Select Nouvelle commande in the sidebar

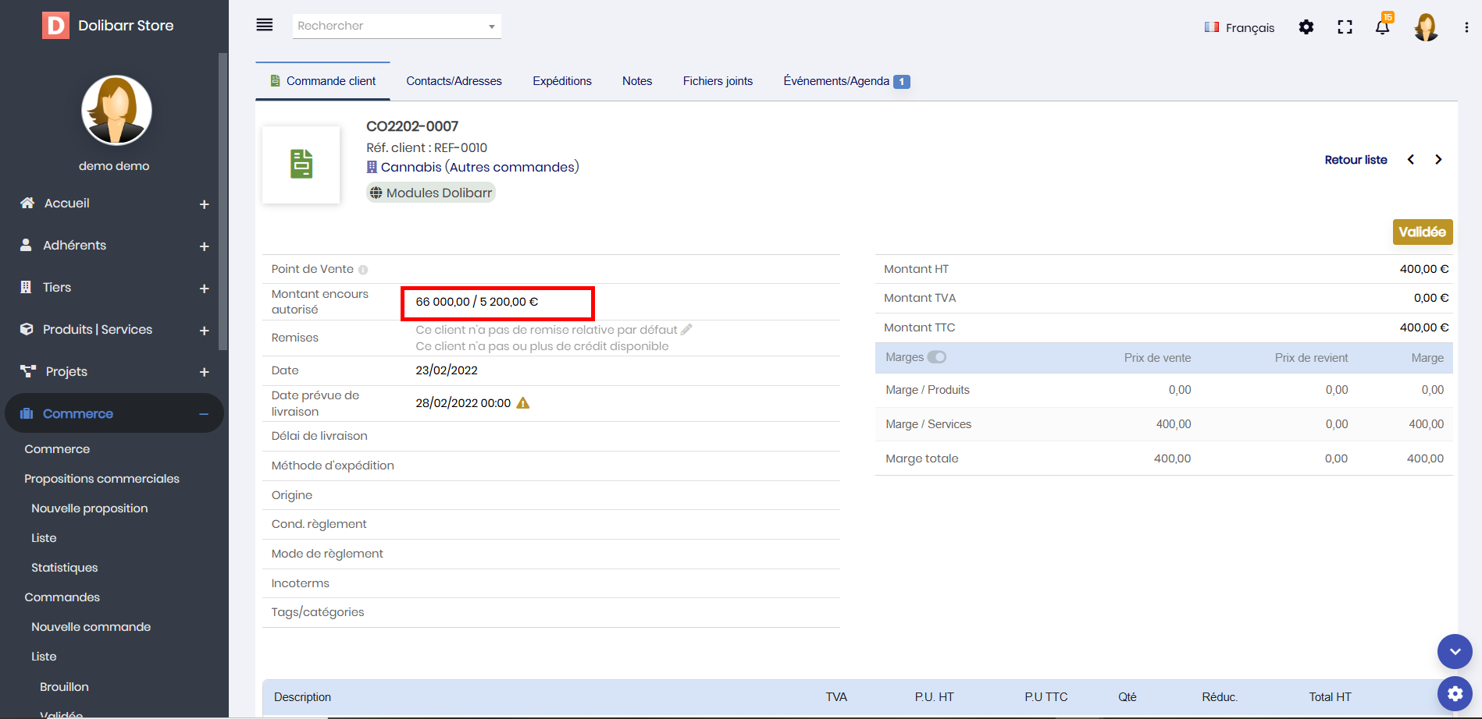coord(91,627)
